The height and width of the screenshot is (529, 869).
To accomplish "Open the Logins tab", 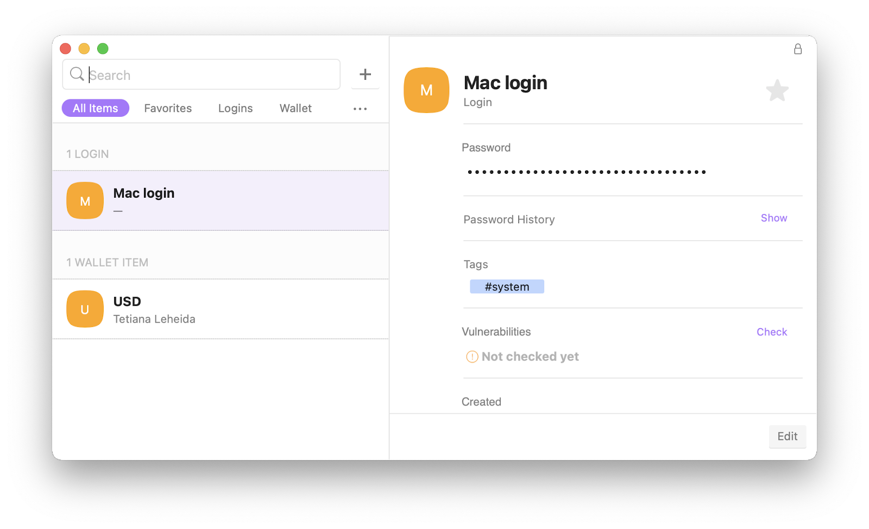I will click(x=235, y=108).
